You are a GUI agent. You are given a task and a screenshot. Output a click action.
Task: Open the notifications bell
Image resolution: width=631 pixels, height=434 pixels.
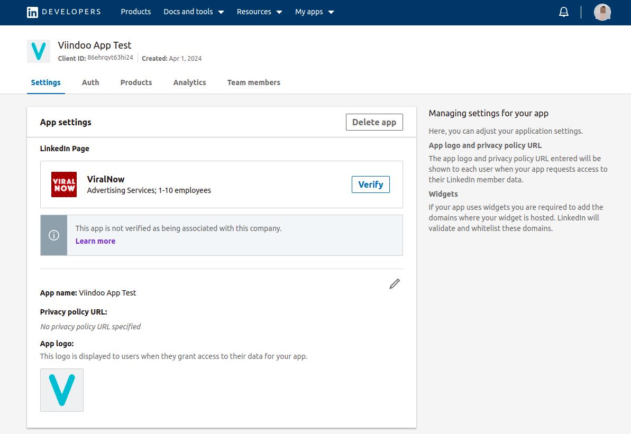click(564, 12)
